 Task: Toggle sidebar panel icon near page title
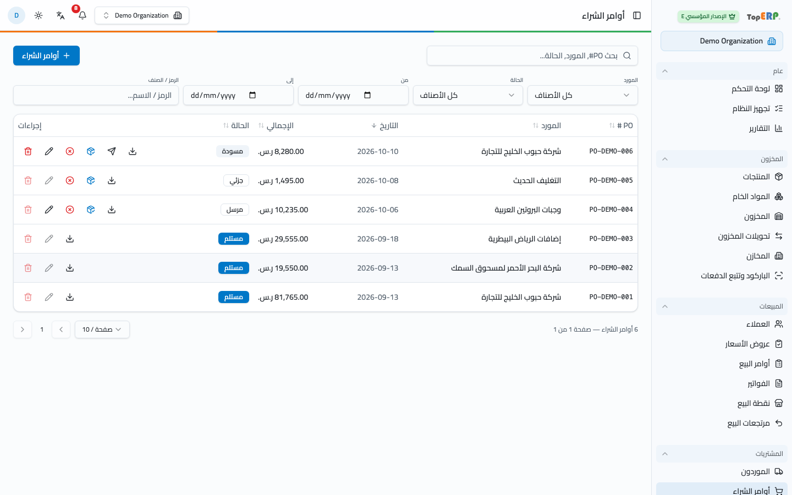pyautogui.click(x=637, y=15)
